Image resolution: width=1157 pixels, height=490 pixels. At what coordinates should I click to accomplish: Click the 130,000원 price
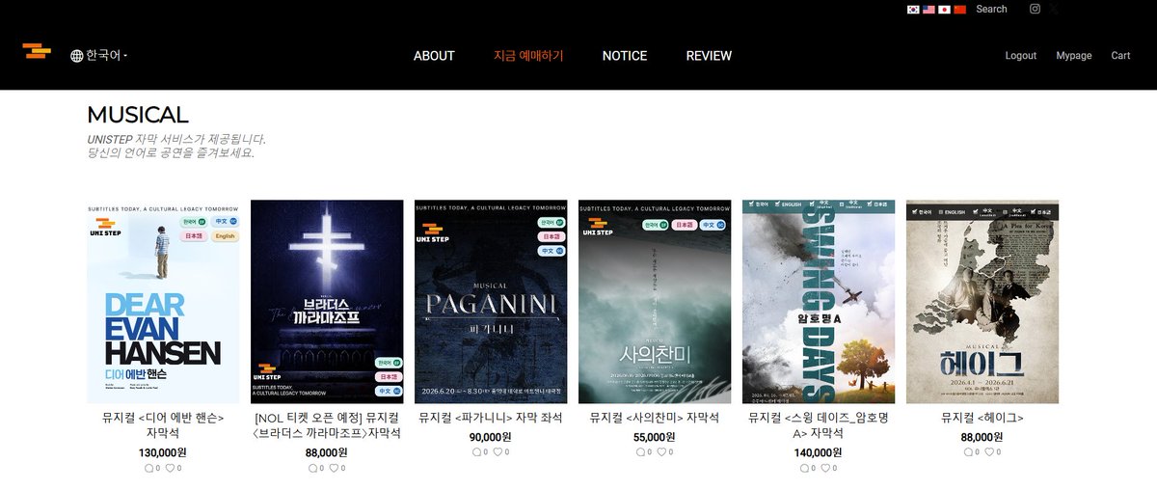point(163,452)
